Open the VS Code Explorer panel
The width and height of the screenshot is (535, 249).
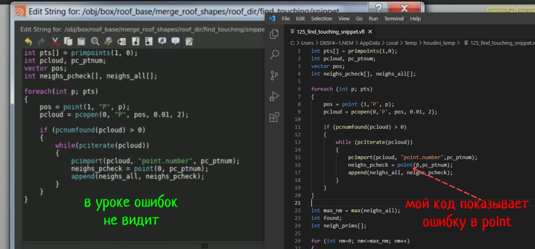pos(274,34)
